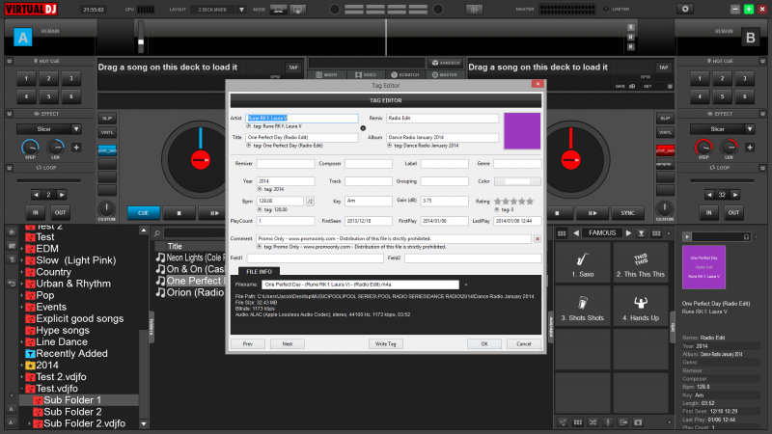Click the Write Tag button
Viewport: 772px width, 434px height.
(x=385, y=344)
